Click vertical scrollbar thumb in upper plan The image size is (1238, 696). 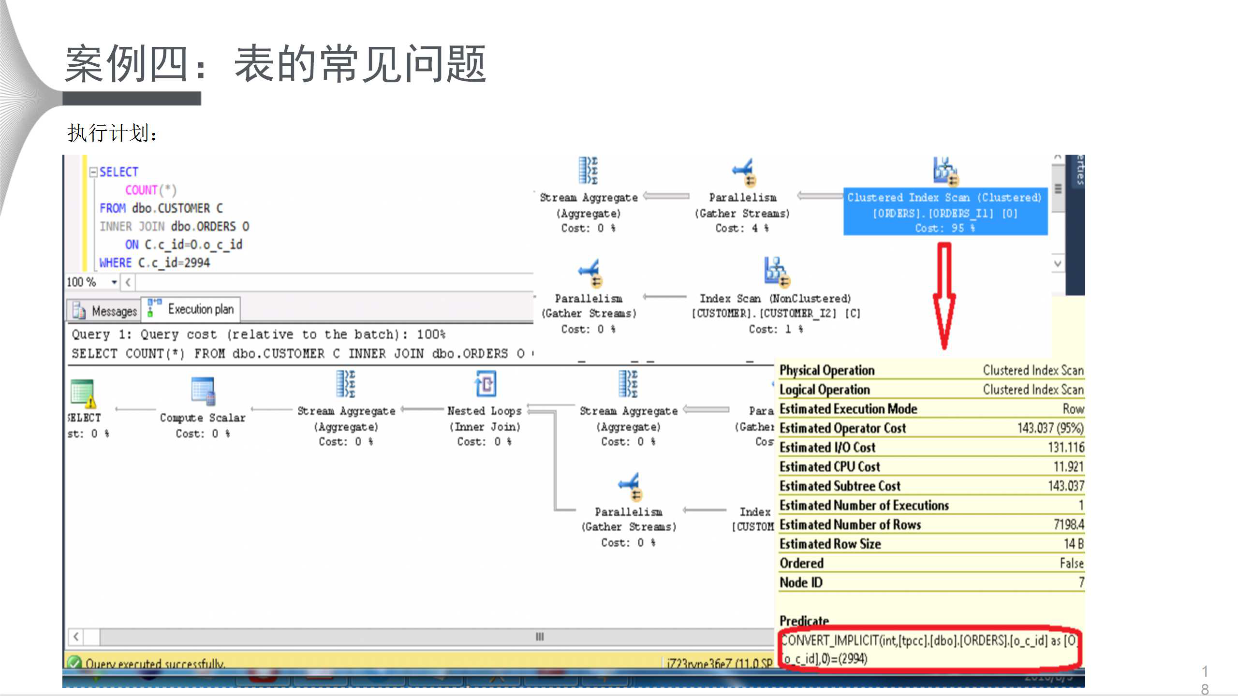1058,189
